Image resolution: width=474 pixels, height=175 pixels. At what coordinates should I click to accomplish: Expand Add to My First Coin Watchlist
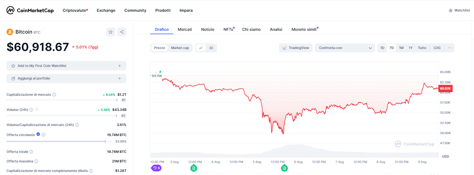pos(66,66)
